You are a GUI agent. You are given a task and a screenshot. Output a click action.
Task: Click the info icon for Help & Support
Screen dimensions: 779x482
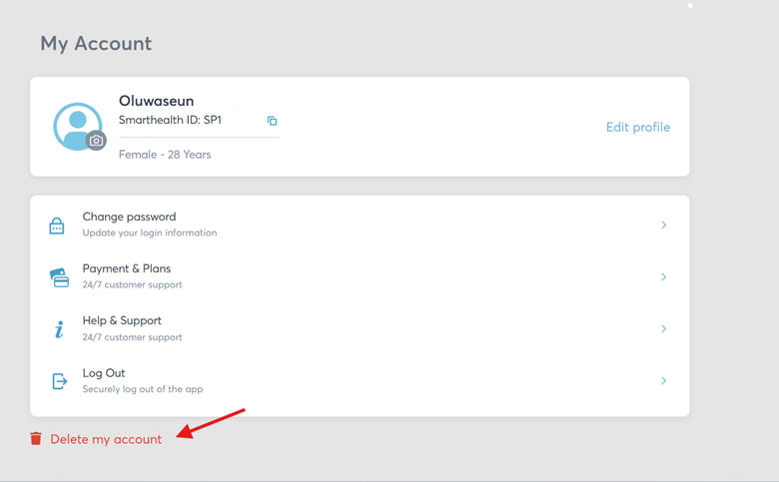(x=59, y=329)
